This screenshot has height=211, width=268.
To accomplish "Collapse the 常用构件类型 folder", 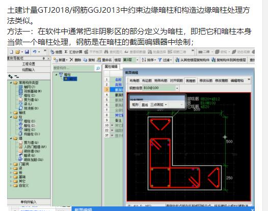I will [11, 83].
